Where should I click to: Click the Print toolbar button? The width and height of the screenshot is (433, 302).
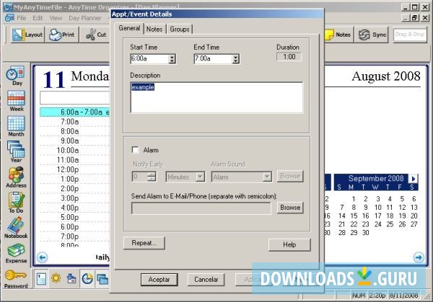pos(62,35)
